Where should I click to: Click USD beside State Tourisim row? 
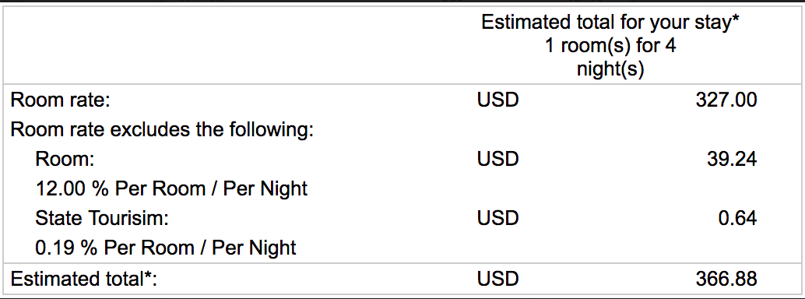click(x=498, y=219)
